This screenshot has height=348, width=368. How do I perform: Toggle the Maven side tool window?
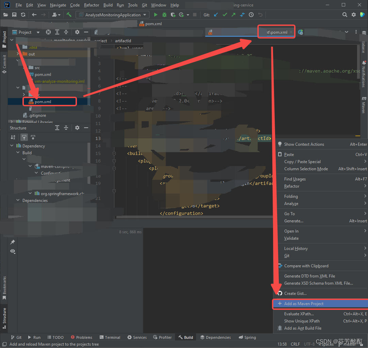coord(364,105)
